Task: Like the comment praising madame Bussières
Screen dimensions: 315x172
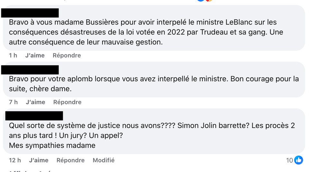Action: (35, 55)
